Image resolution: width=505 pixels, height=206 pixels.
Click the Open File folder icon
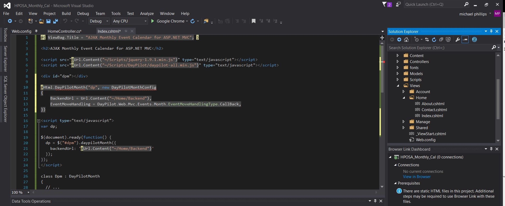click(x=41, y=21)
